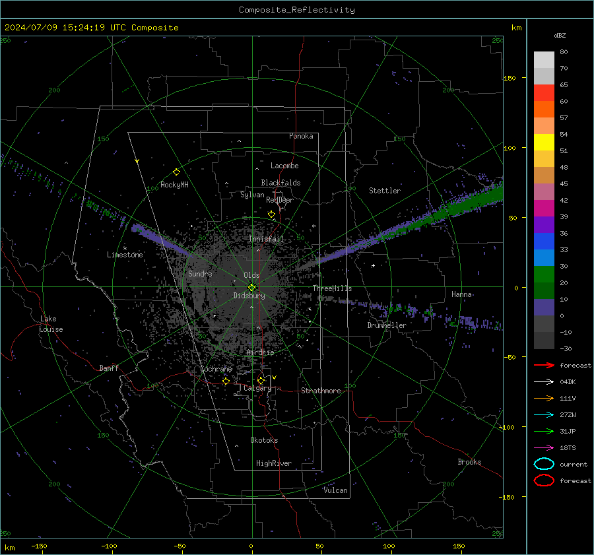Click the white plus marker near Drumheller

(373, 265)
